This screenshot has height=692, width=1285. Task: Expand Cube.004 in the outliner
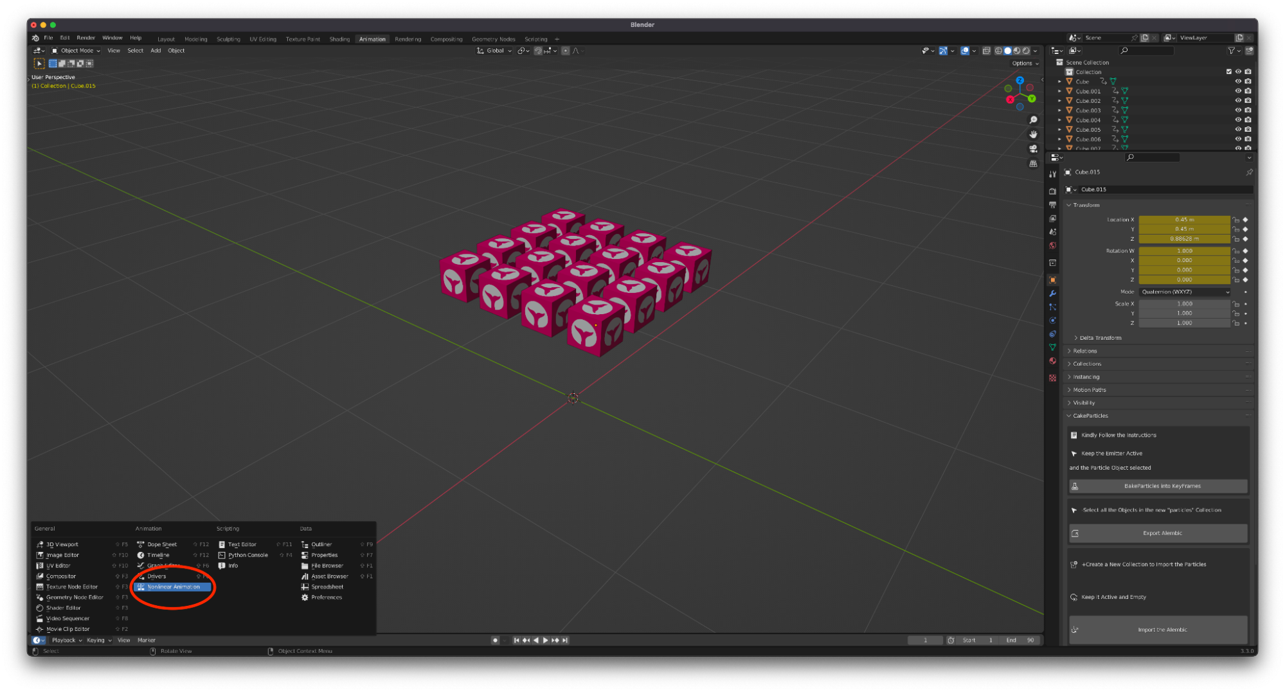pyautogui.click(x=1059, y=120)
